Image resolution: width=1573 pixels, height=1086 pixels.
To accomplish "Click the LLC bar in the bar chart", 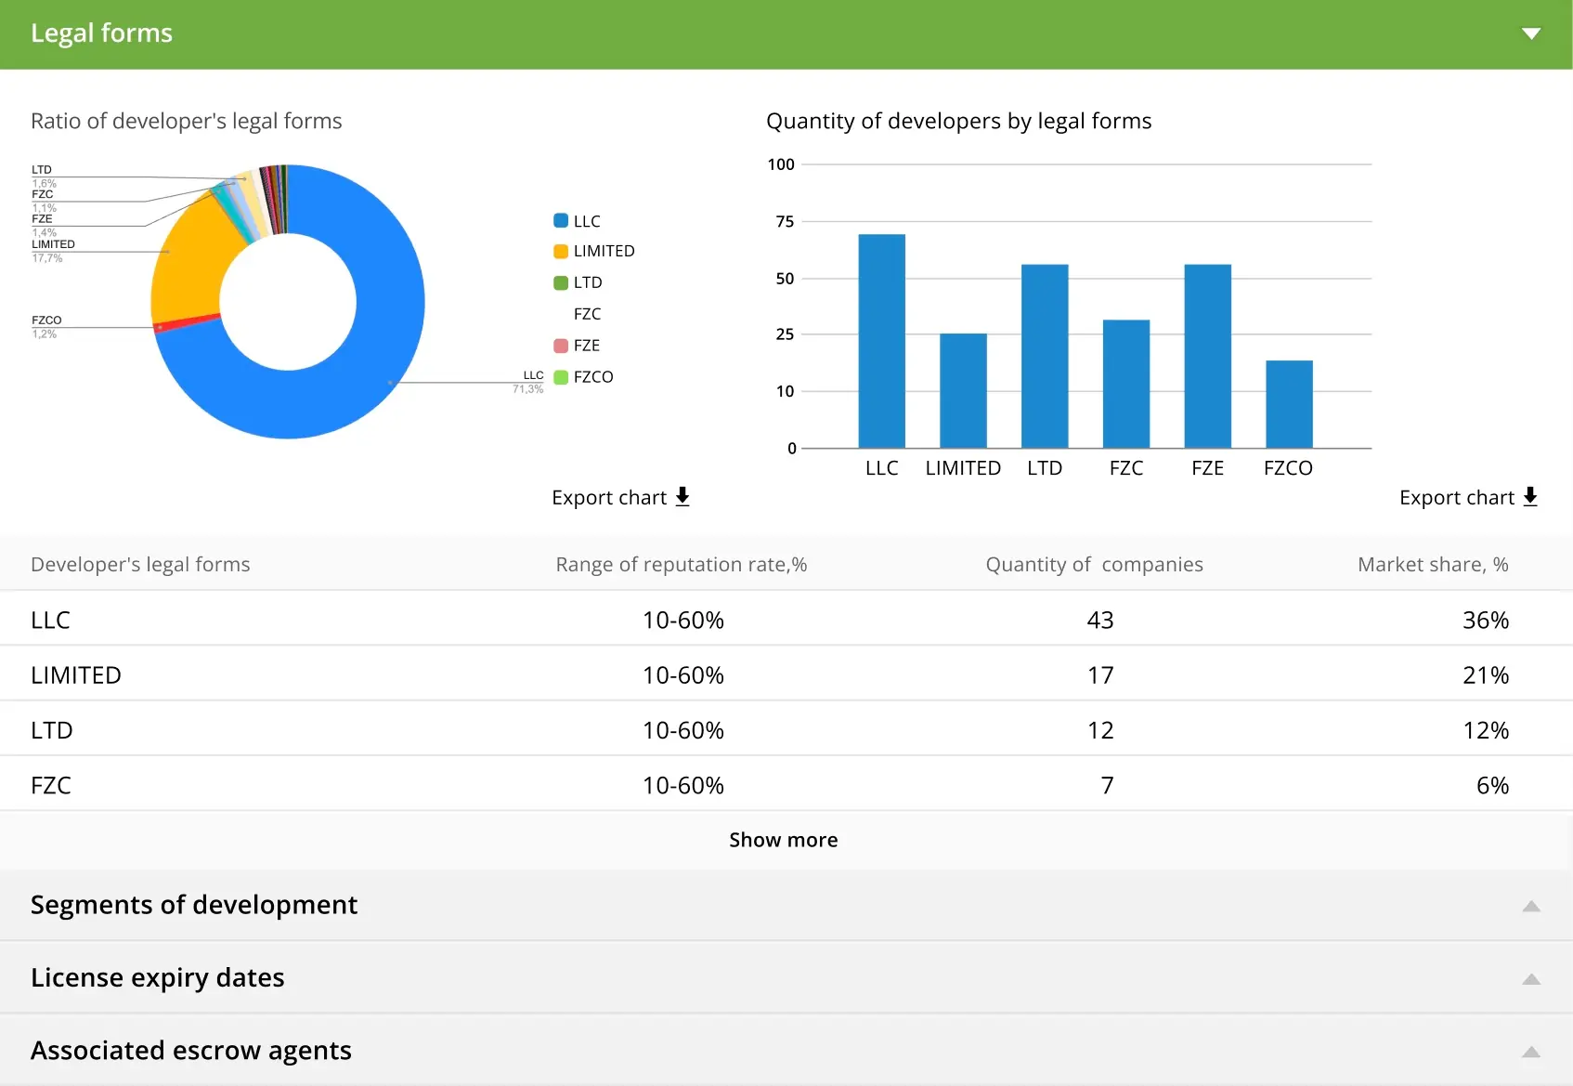I will pos(881,341).
